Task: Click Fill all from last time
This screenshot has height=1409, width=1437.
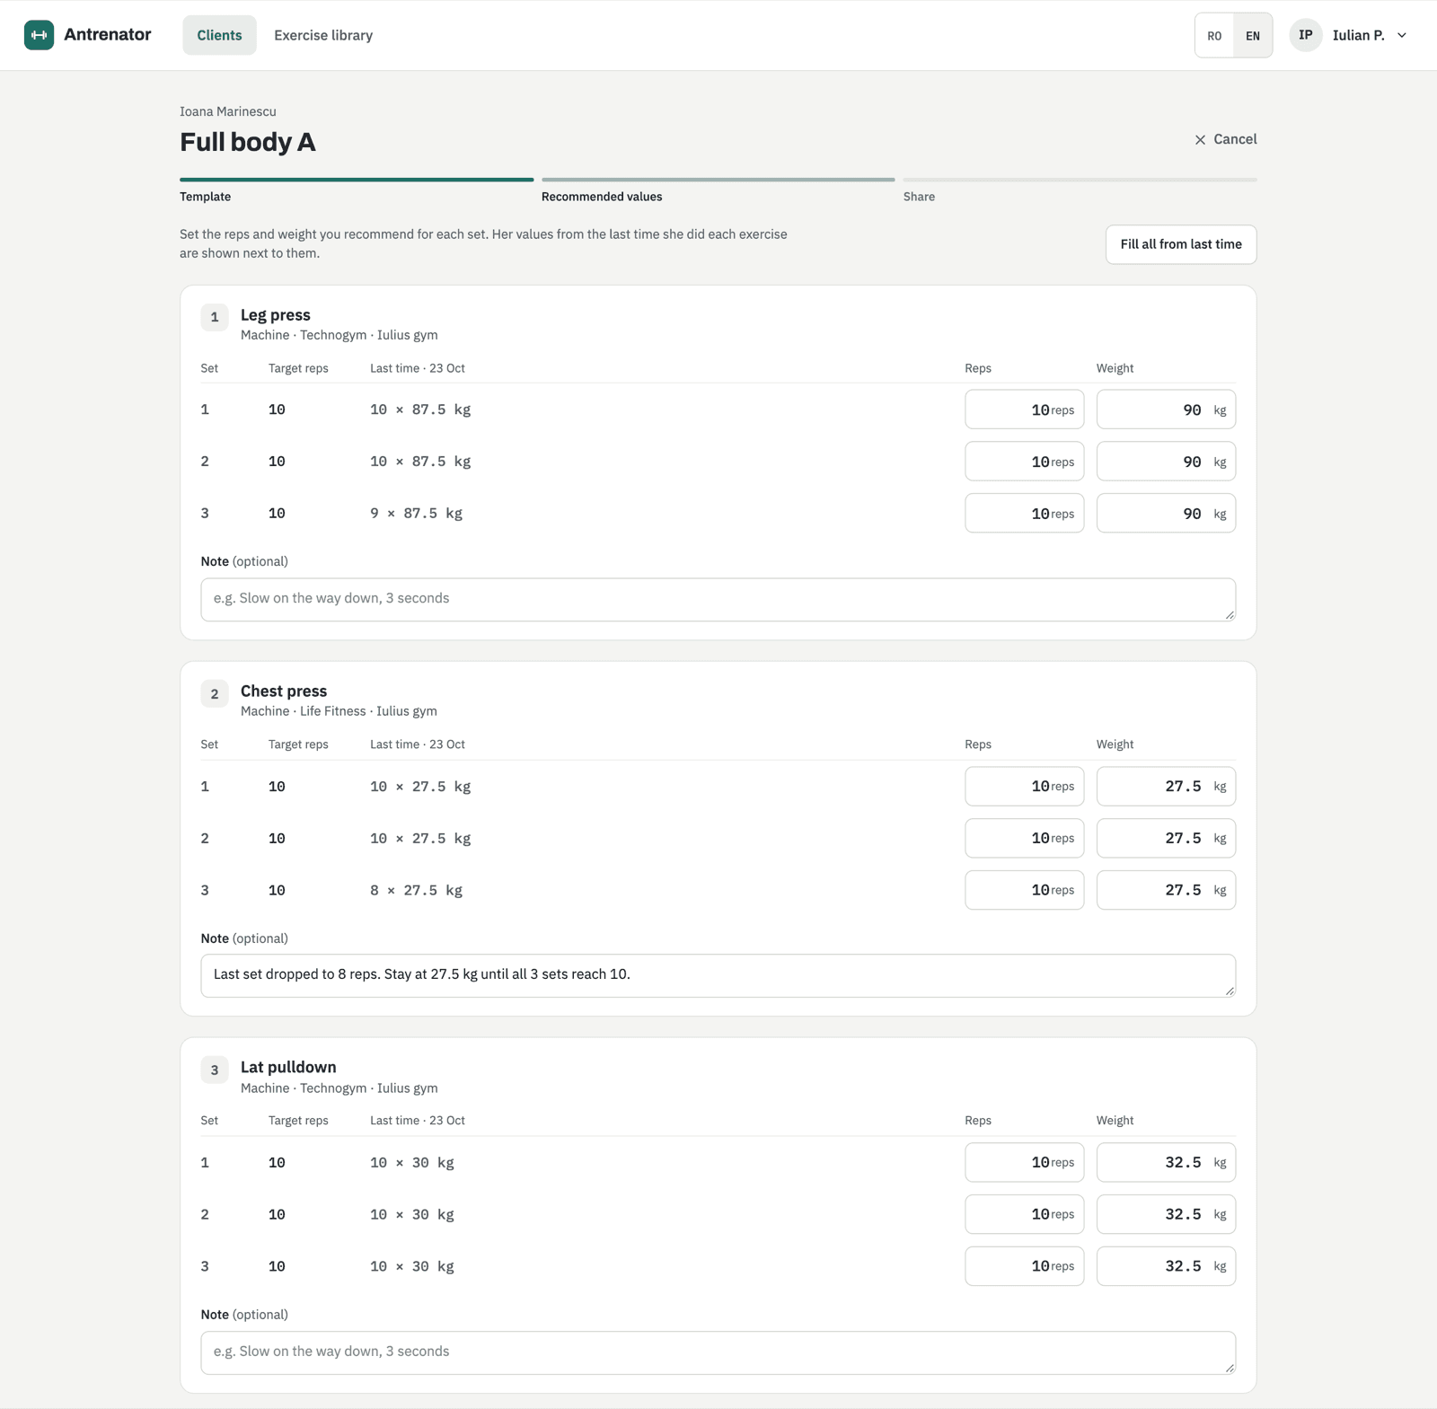Action: coord(1181,244)
